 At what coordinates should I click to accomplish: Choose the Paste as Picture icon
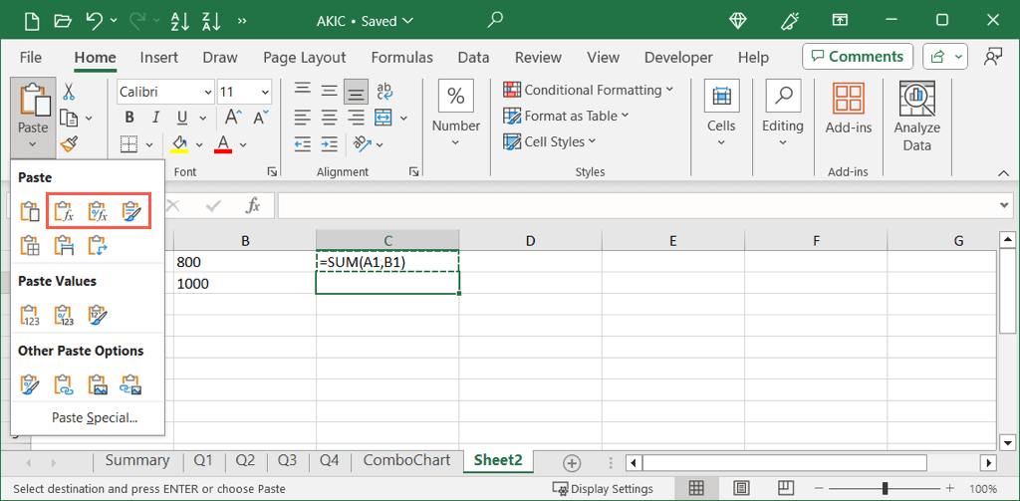[98, 384]
